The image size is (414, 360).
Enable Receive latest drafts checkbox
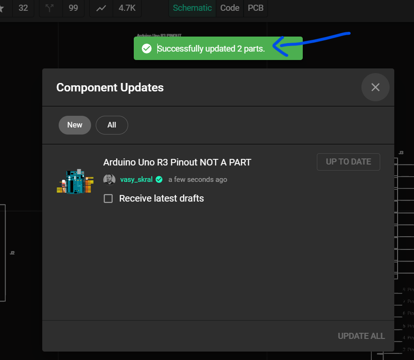pyautogui.click(x=108, y=198)
